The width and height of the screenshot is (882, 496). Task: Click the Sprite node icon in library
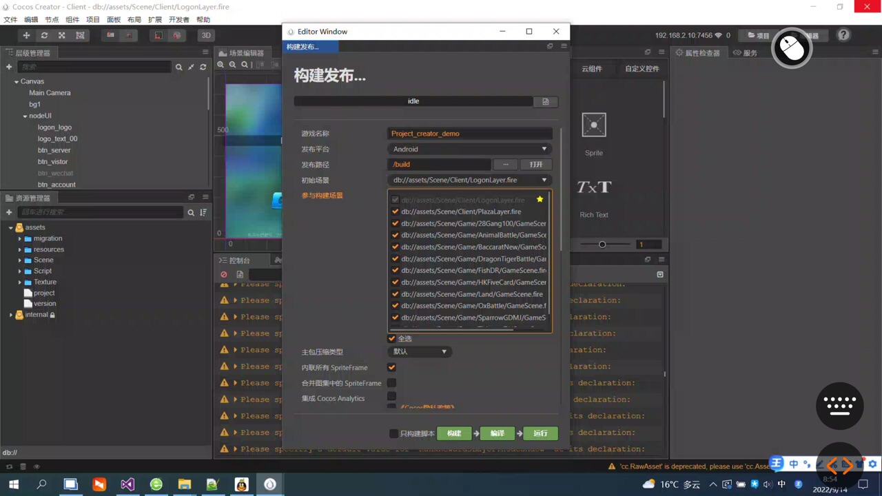pos(593,125)
